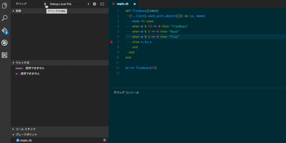Image resolution: width=286 pixels, height=143 pixels.
Task: Click line number 12 in gutter
Action: [117, 68]
